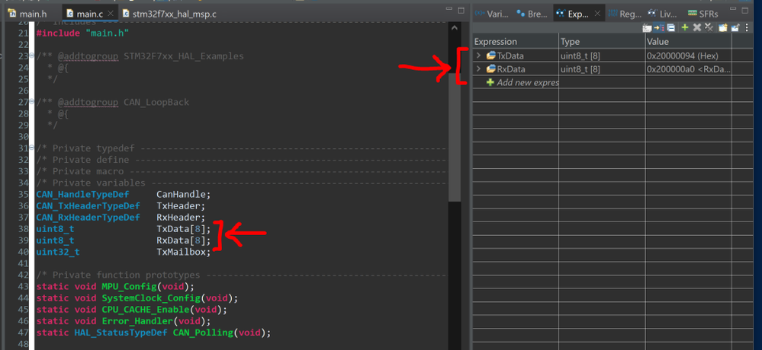Image resolution: width=762 pixels, height=350 pixels.
Task: Maximize the editor area
Action: pyautogui.click(x=461, y=10)
